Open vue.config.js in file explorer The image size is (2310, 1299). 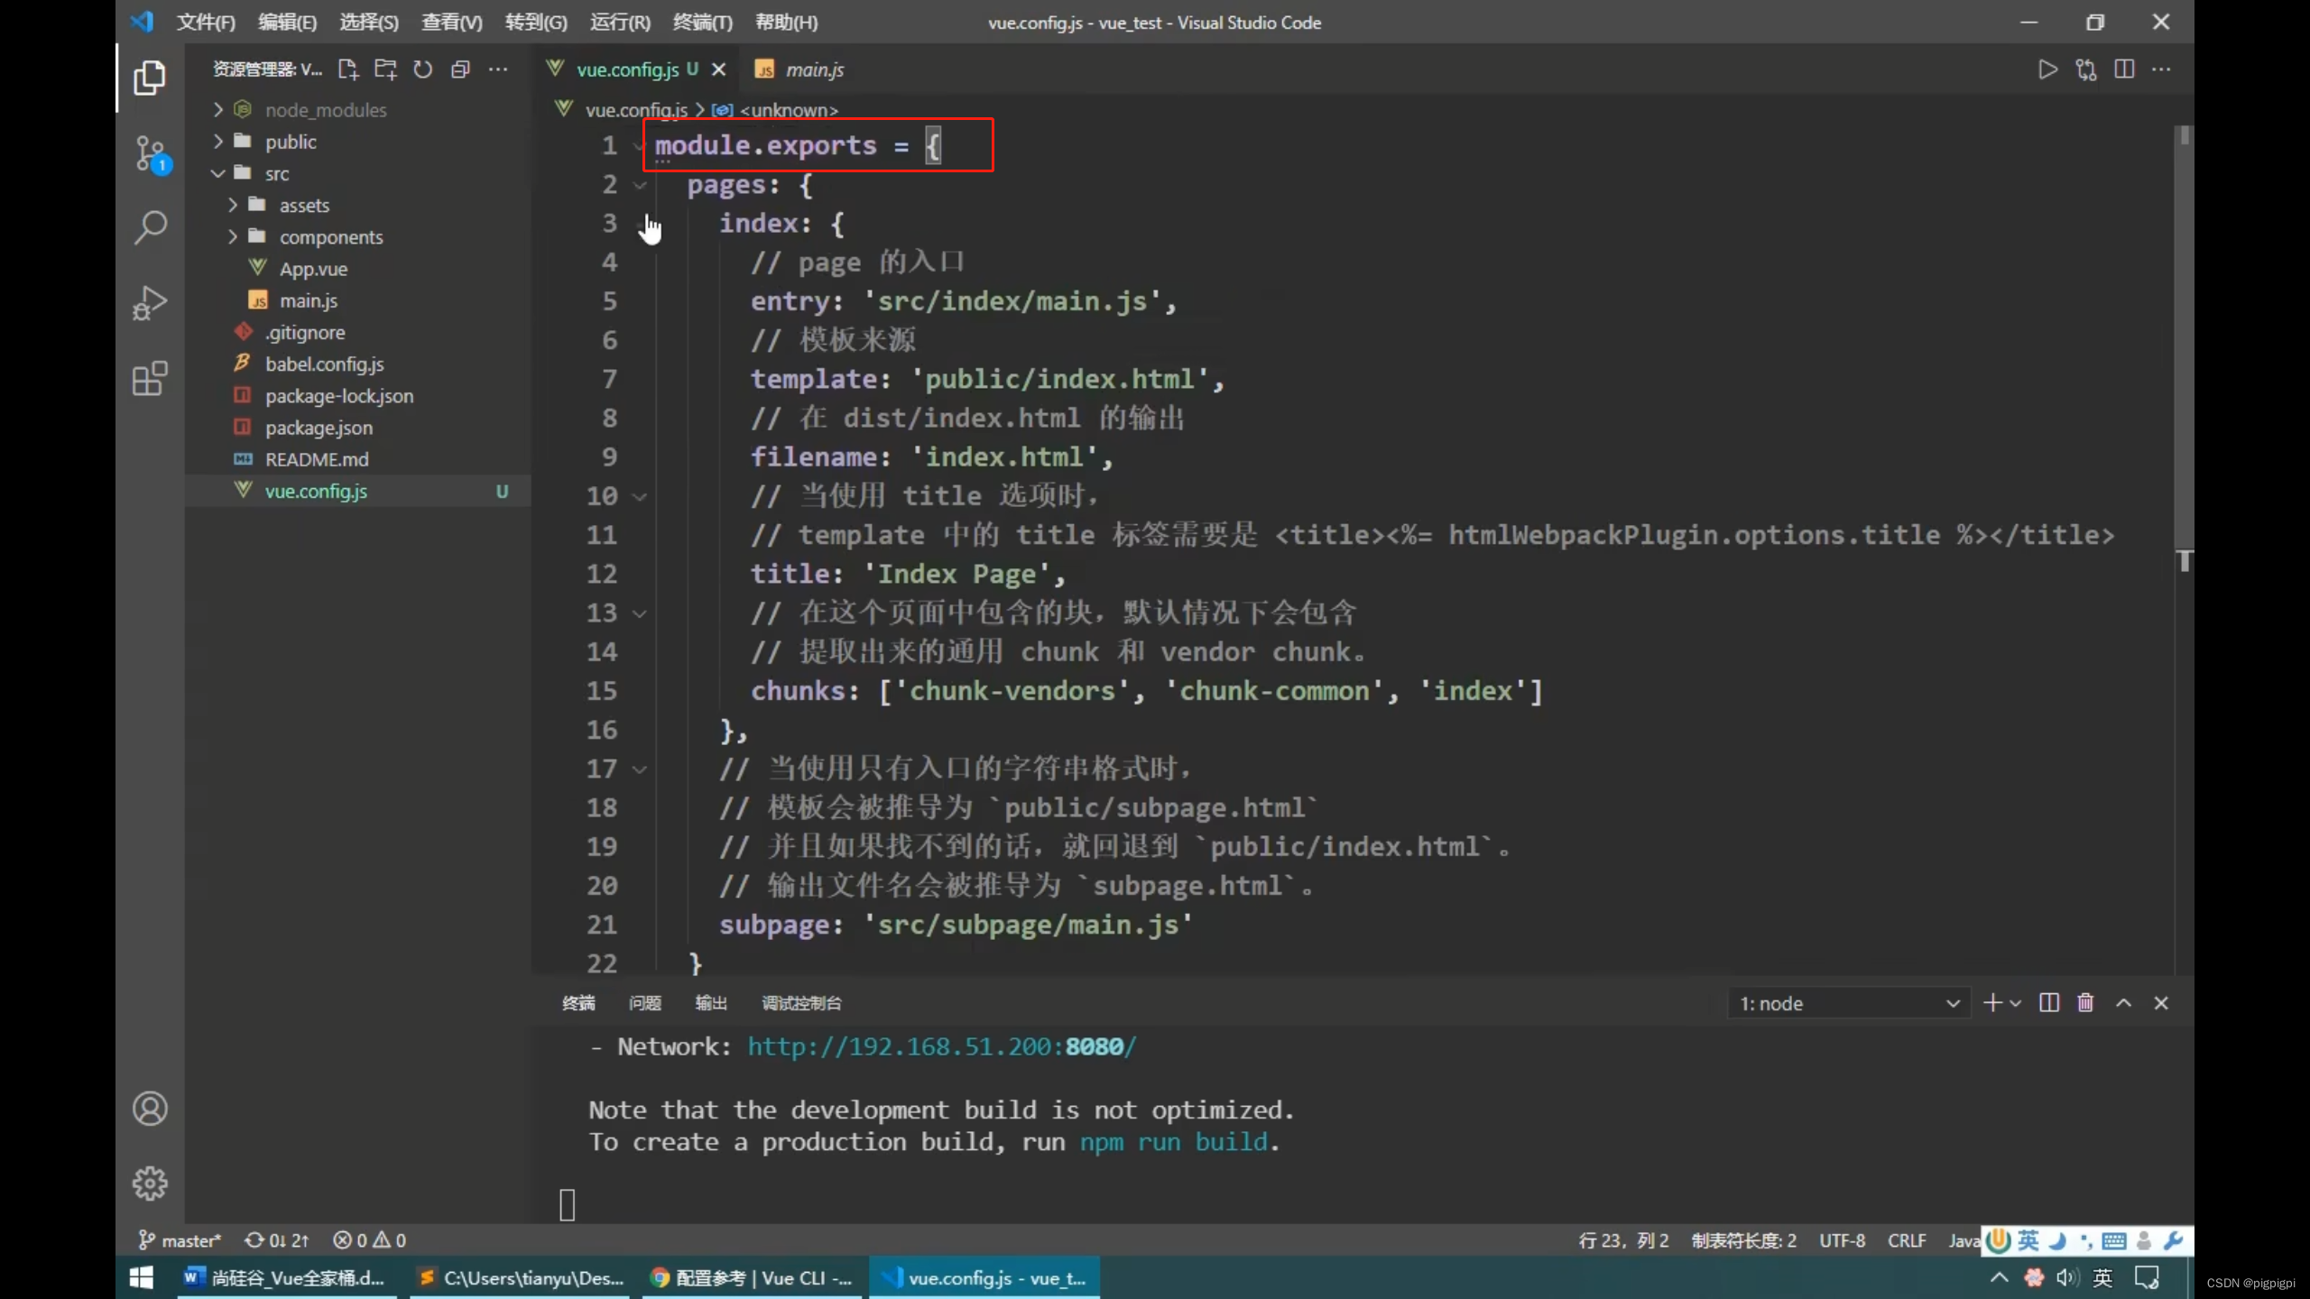[x=316, y=490]
